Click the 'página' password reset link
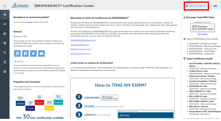 [x=30, y=22]
